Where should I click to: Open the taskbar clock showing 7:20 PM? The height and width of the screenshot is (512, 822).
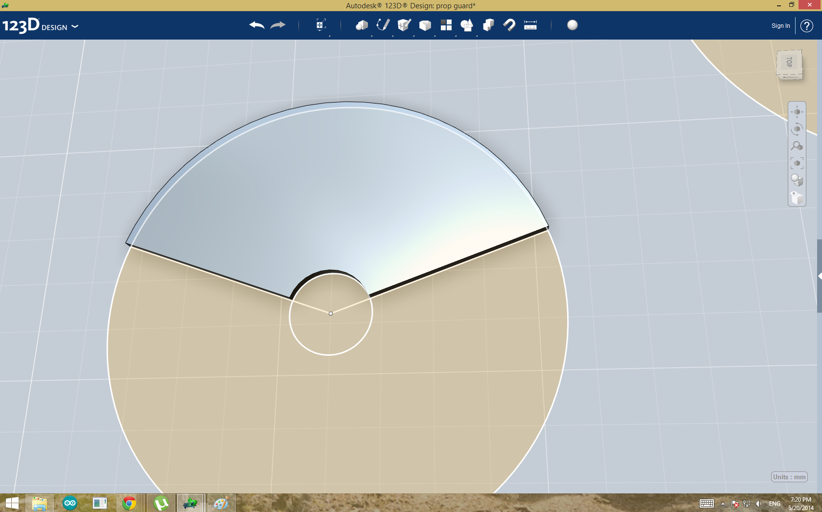click(801, 504)
